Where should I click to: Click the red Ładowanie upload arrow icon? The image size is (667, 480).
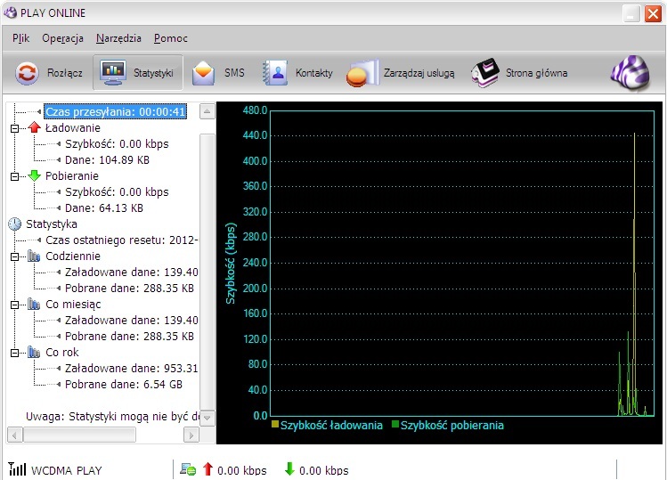35,127
